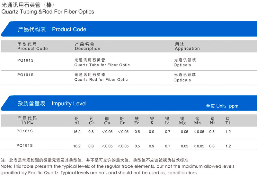Click 'Quartz Tube for Fiber Optic' description
This screenshot has height=176, width=257.
pos(102,65)
